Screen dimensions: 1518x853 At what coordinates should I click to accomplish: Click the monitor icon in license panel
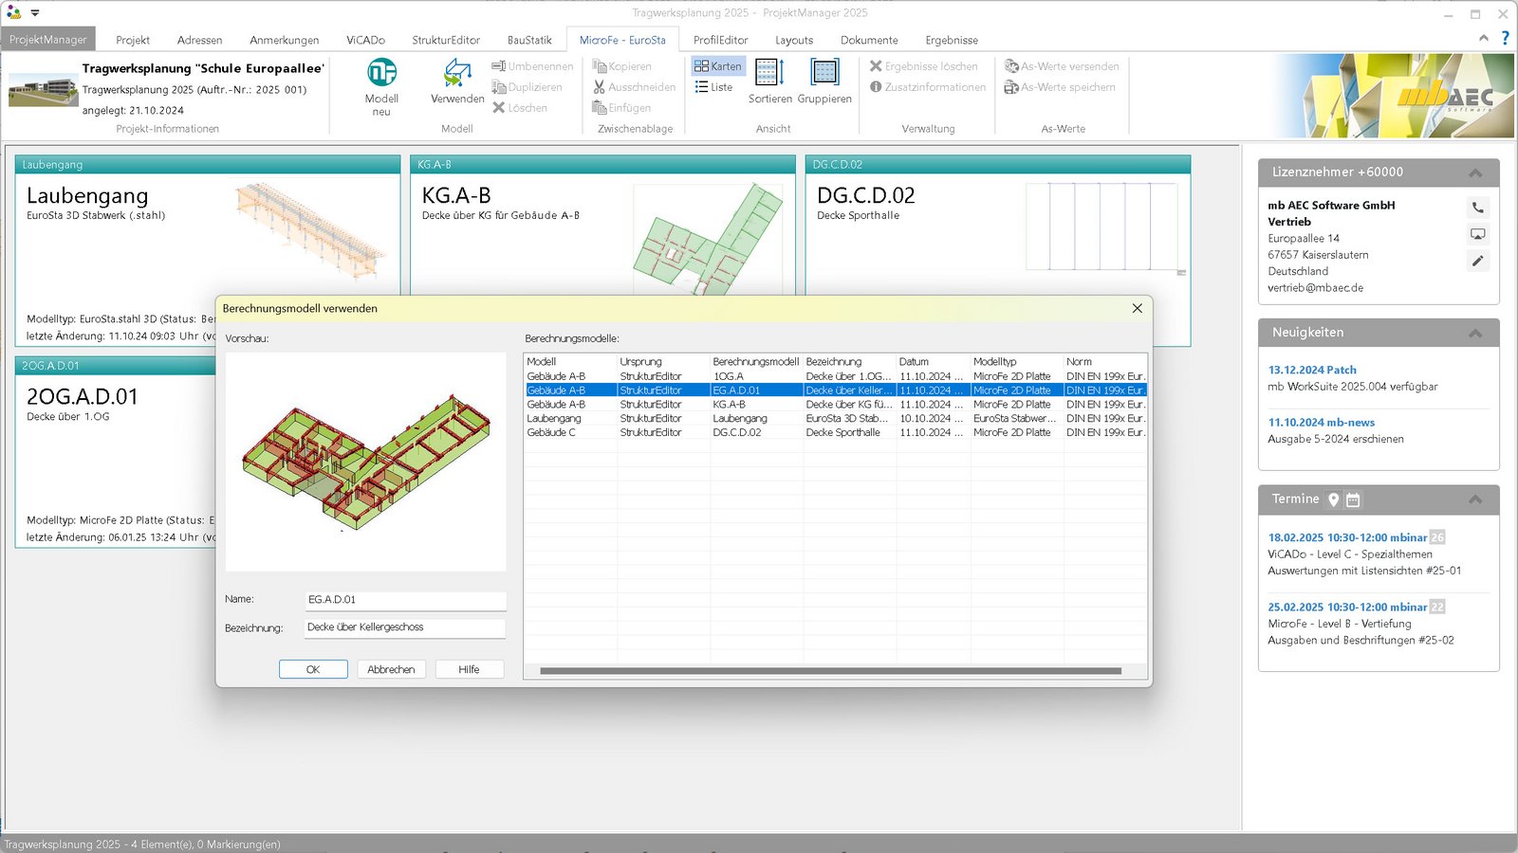[x=1477, y=234]
